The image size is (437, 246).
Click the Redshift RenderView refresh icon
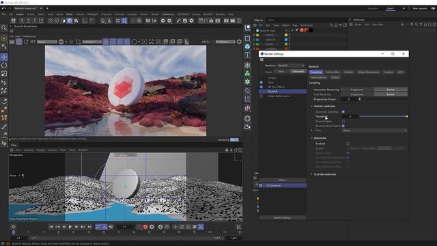[x=26, y=42]
